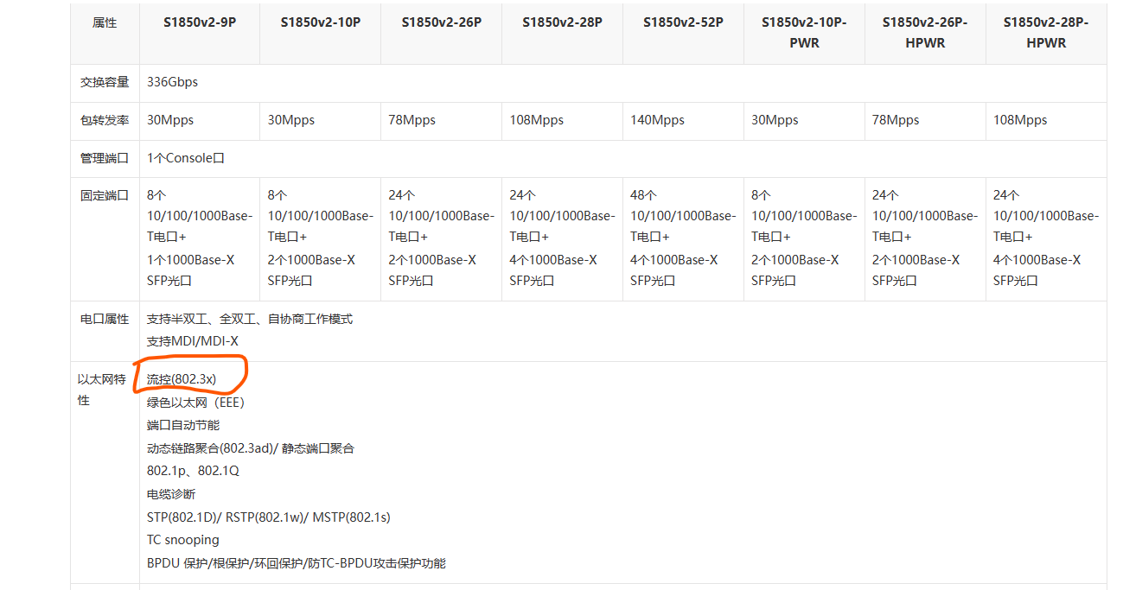The image size is (1123, 590).
Task: Click the S1850v2-9P column header
Action: coord(199,22)
